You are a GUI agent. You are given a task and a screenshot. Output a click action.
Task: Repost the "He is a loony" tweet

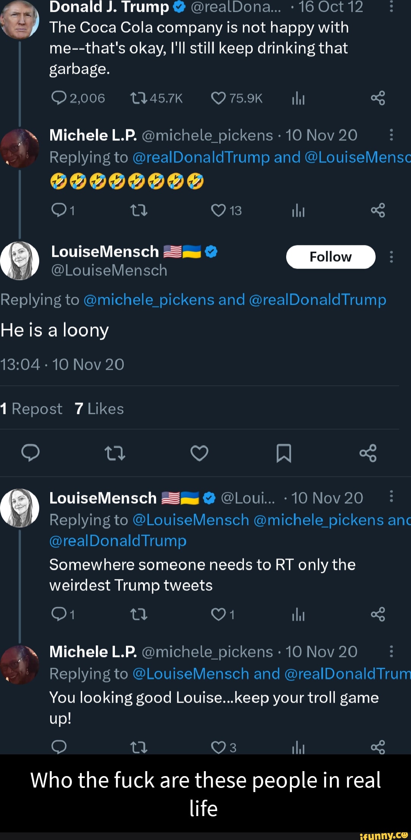click(x=115, y=453)
